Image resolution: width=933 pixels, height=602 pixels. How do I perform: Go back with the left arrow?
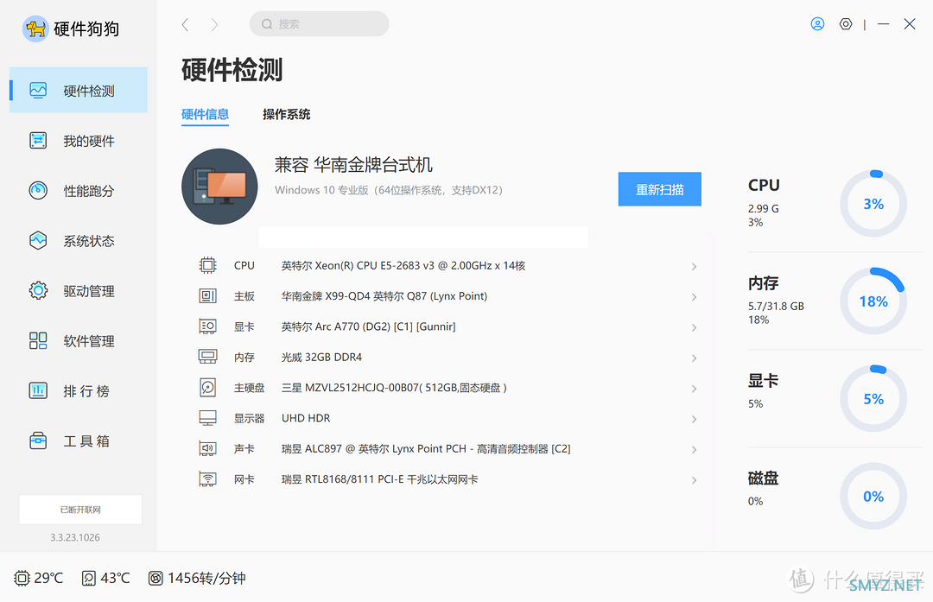(x=185, y=24)
